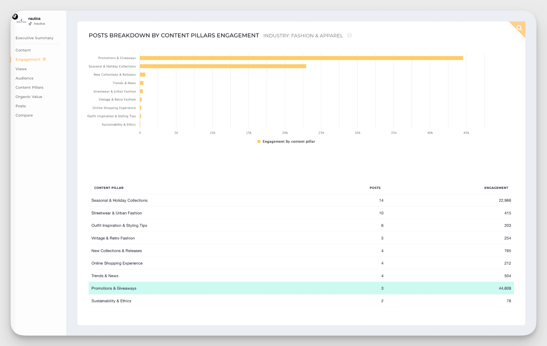This screenshot has width=547, height=346.
Task: Toggle the Engagement by content pillar legend
Action: coord(286,141)
